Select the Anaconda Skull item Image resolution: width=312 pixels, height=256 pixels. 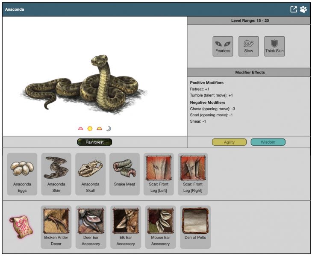(x=91, y=174)
